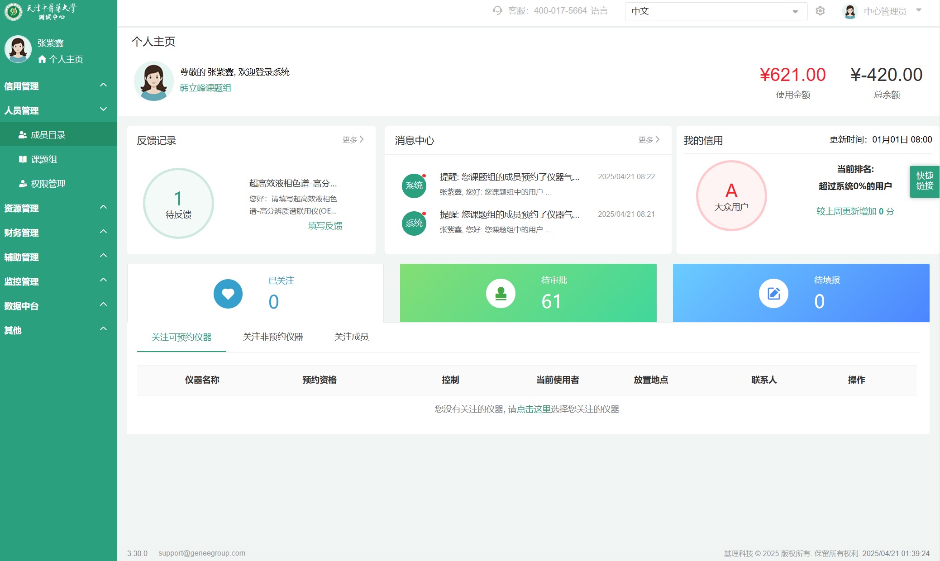Click the pencil icon on 待填报 card
Screen dimensions: 940x561
coord(774,293)
